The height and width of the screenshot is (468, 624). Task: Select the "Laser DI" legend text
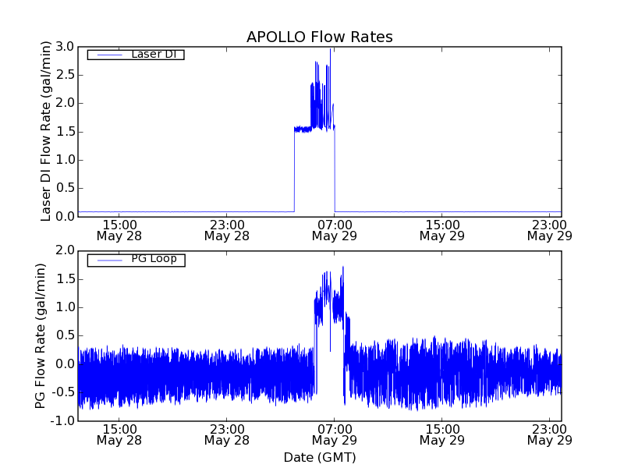153,55
